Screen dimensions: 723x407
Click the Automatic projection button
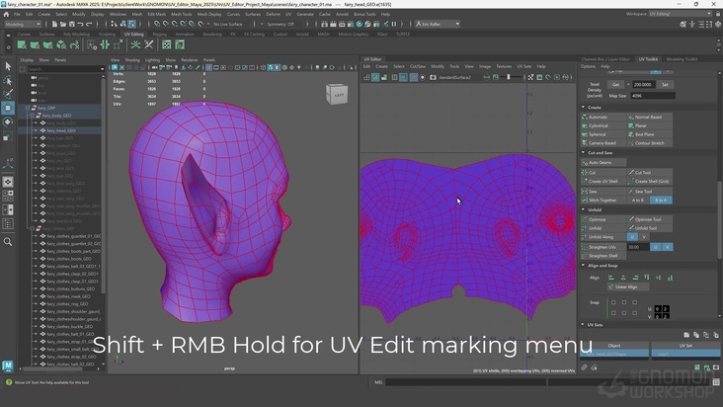click(602, 118)
